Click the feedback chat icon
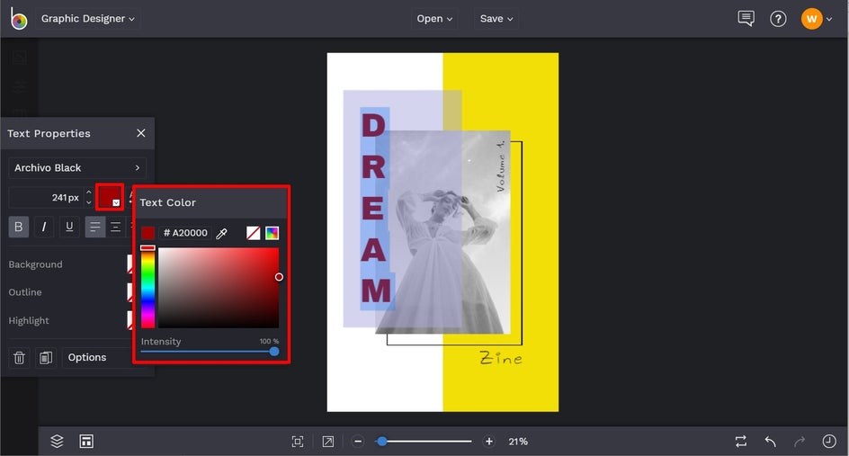This screenshot has width=849, height=456. point(746,19)
